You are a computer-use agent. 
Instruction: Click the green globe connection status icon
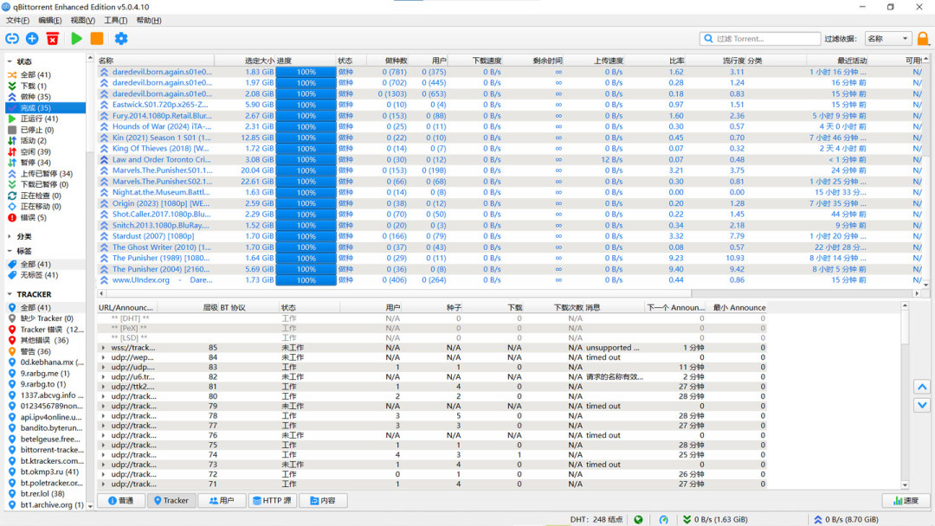[638, 519]
